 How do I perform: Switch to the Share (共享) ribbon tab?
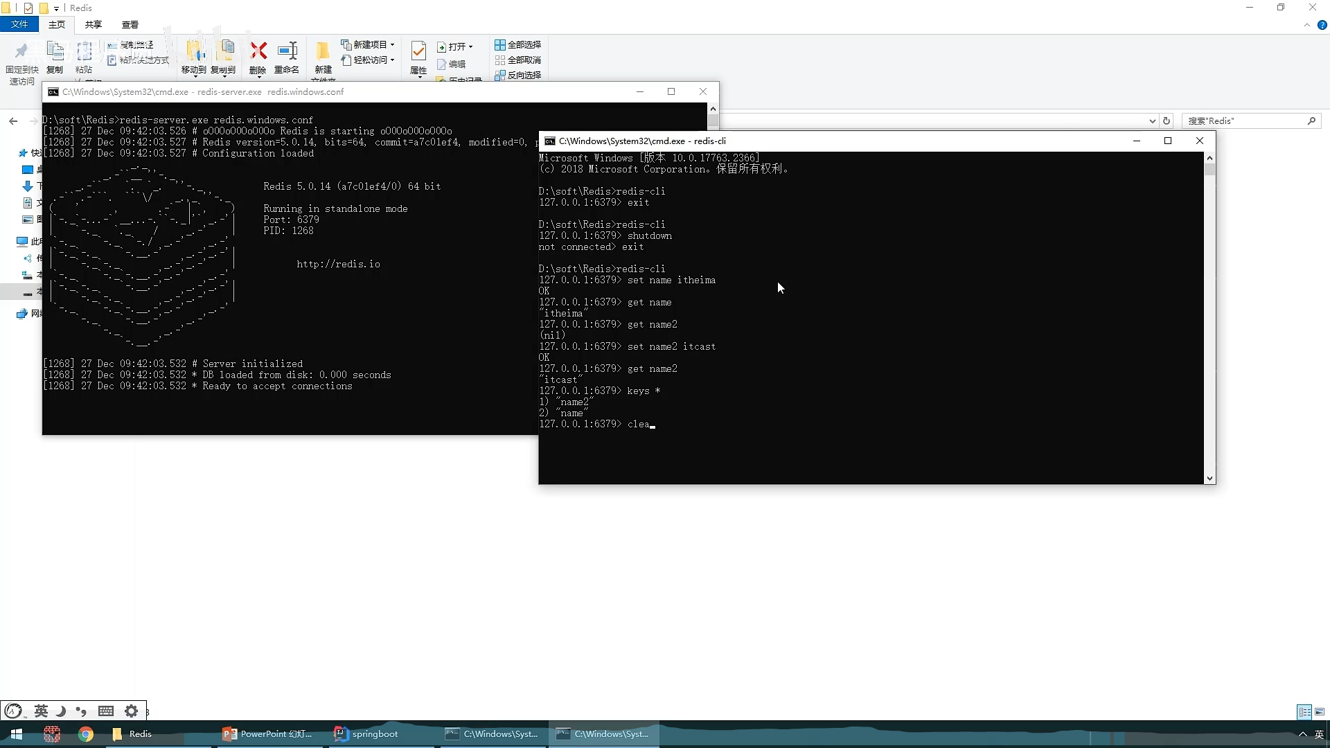94,25
